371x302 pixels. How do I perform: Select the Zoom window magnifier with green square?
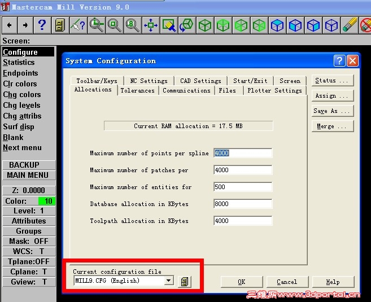(115, 25)
